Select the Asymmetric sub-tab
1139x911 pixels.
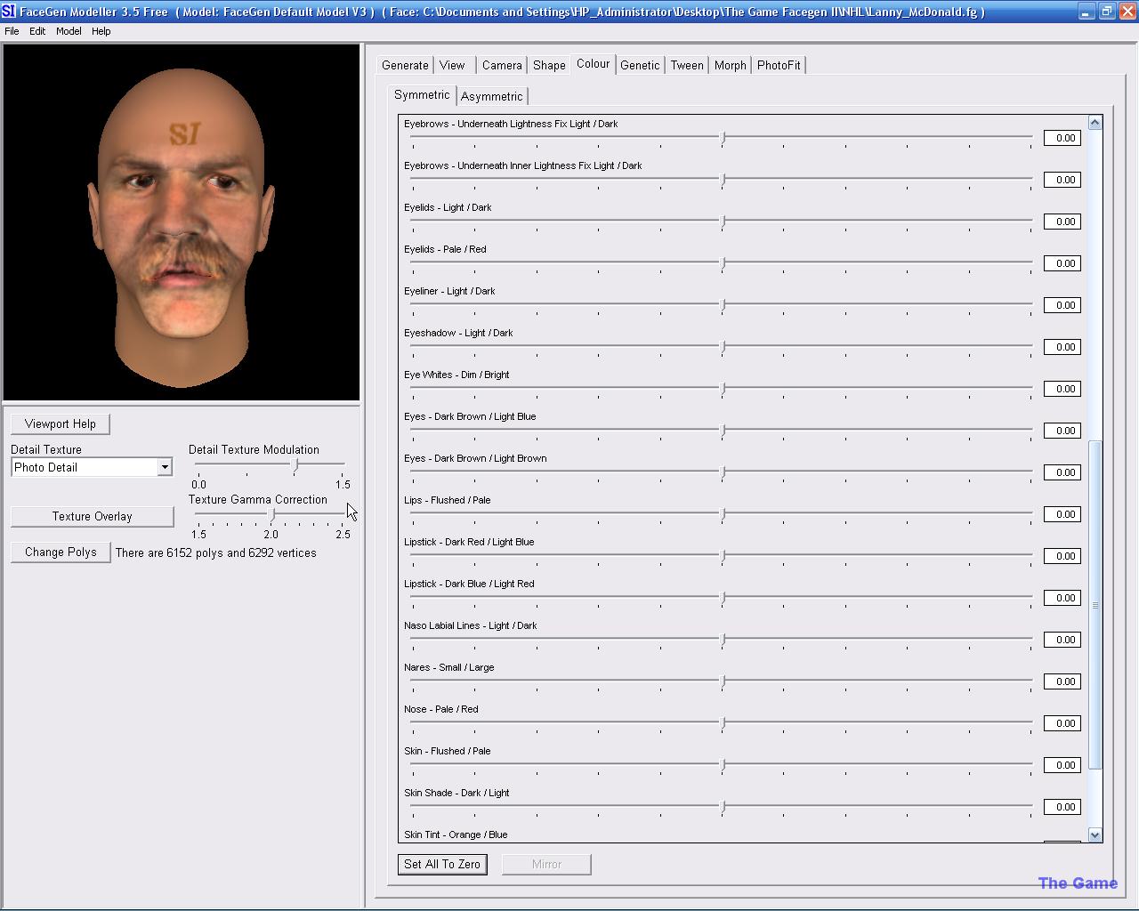pos(491,96)
